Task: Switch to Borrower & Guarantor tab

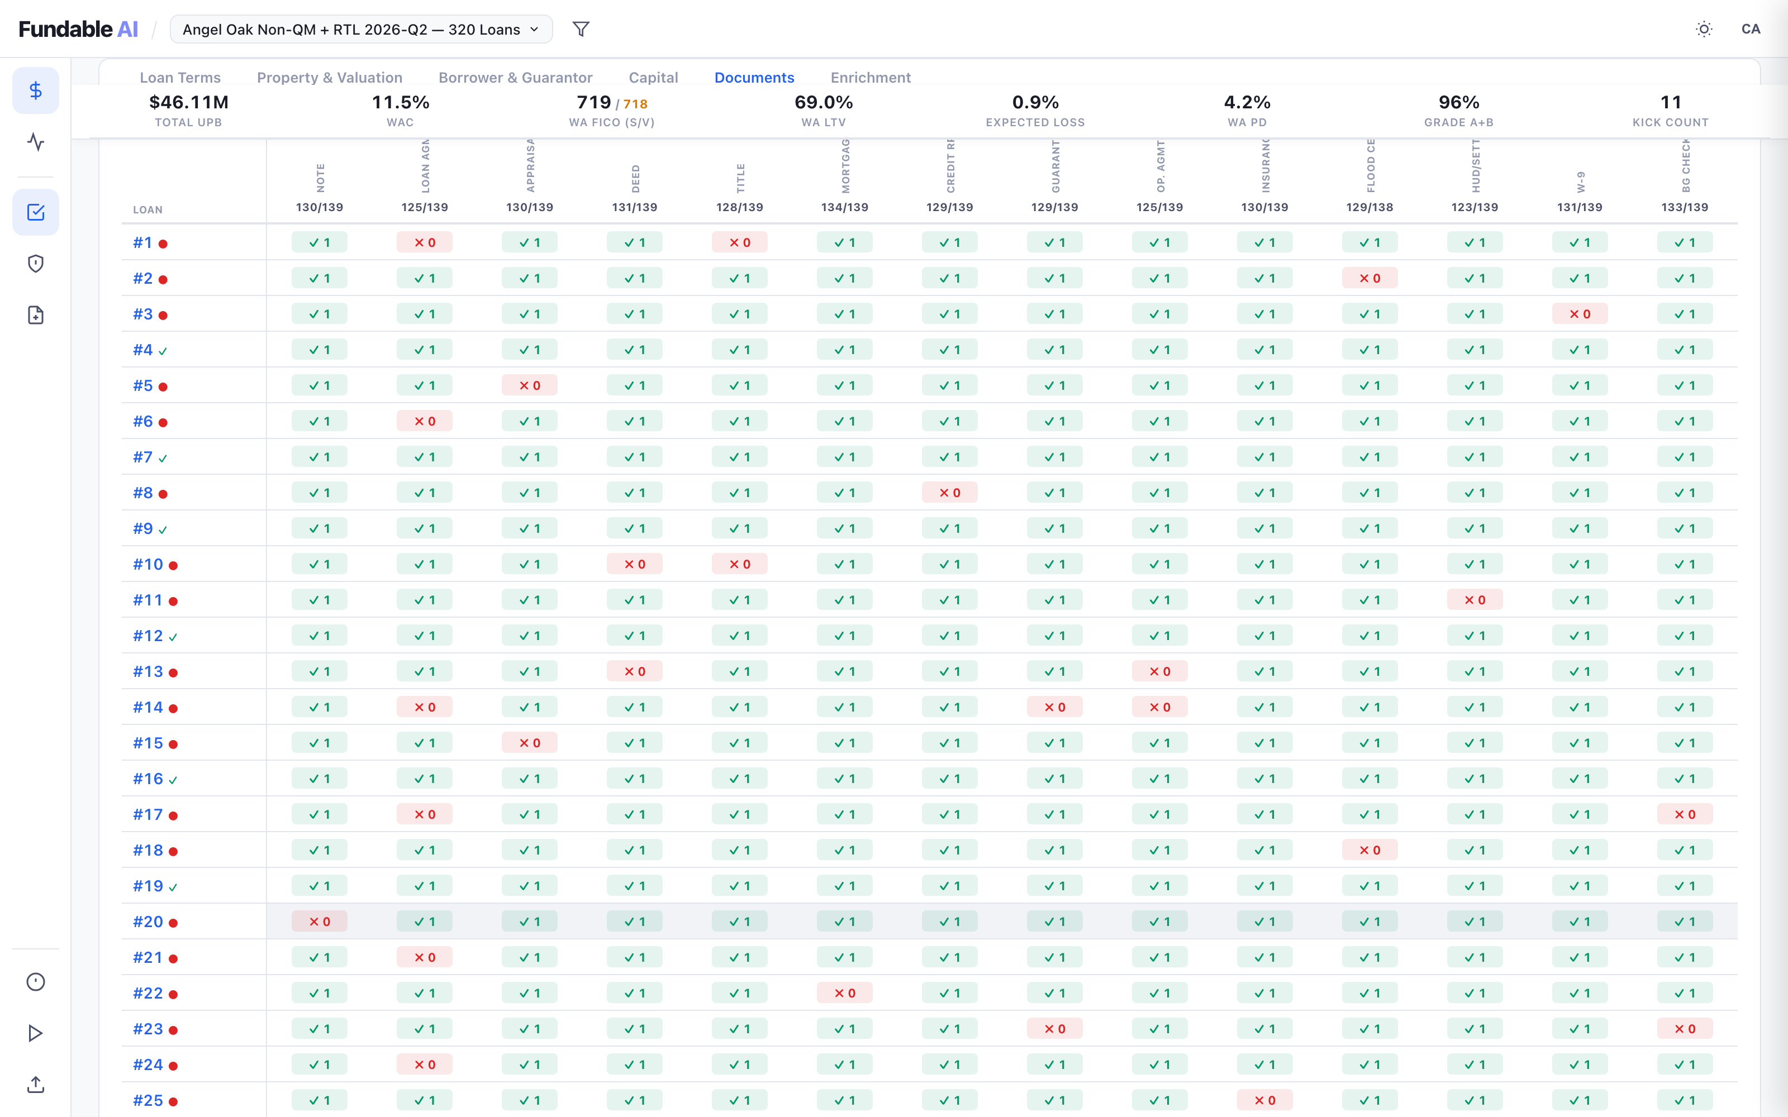Action: click(x=516, y=78)
